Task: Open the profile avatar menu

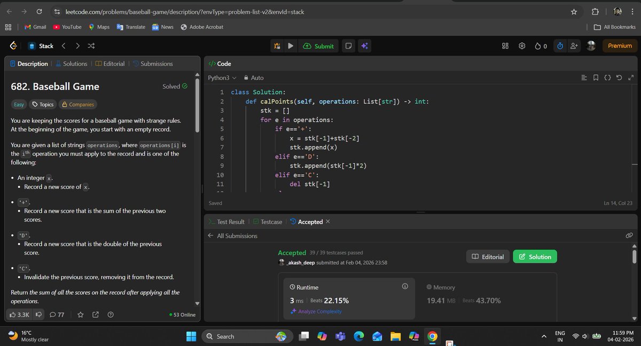Action: point(591,46)
